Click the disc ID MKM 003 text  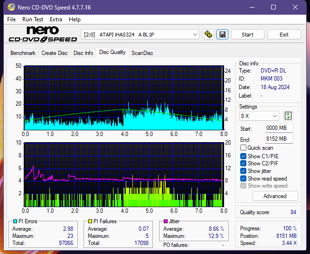(272, 79)
